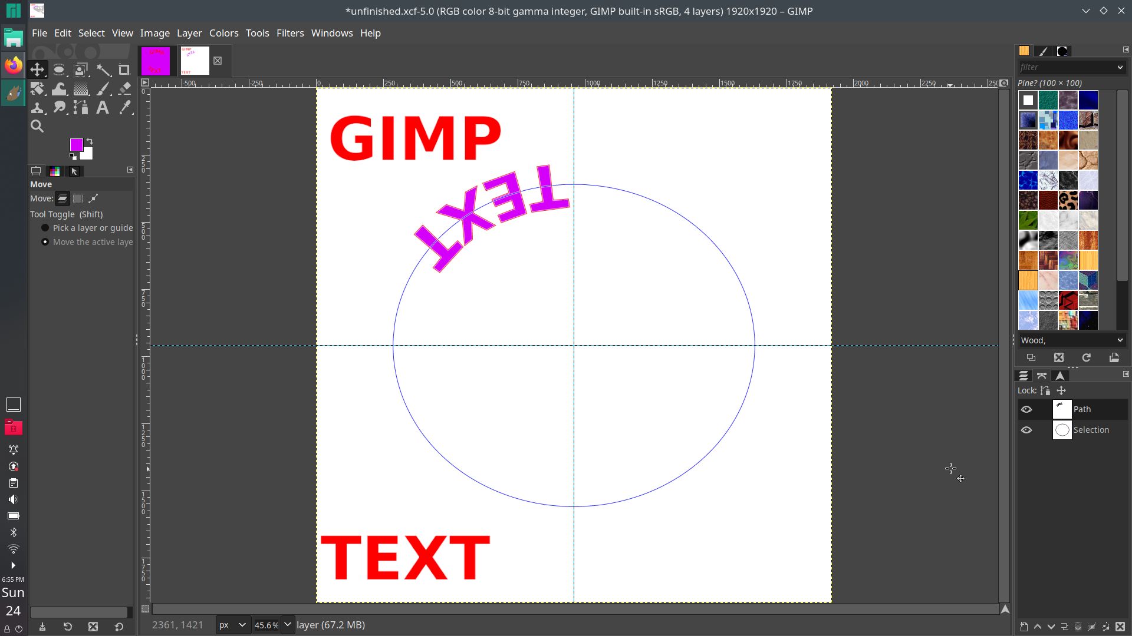Switch to the Layers tab in dock
The height and width of the screenshot is (636, 1132).
pos(1024,376)
